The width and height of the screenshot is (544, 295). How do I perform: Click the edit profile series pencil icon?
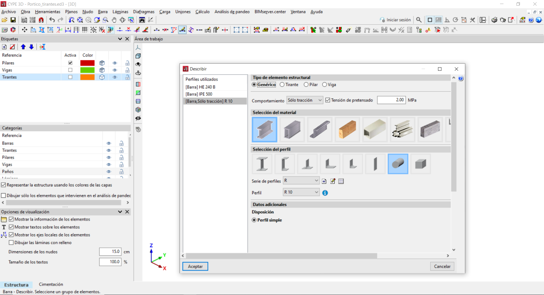tap(333, 181)
